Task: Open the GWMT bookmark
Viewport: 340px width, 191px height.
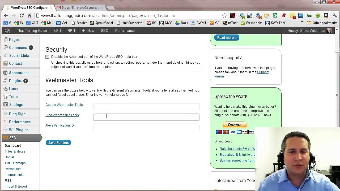Action: 199,23
